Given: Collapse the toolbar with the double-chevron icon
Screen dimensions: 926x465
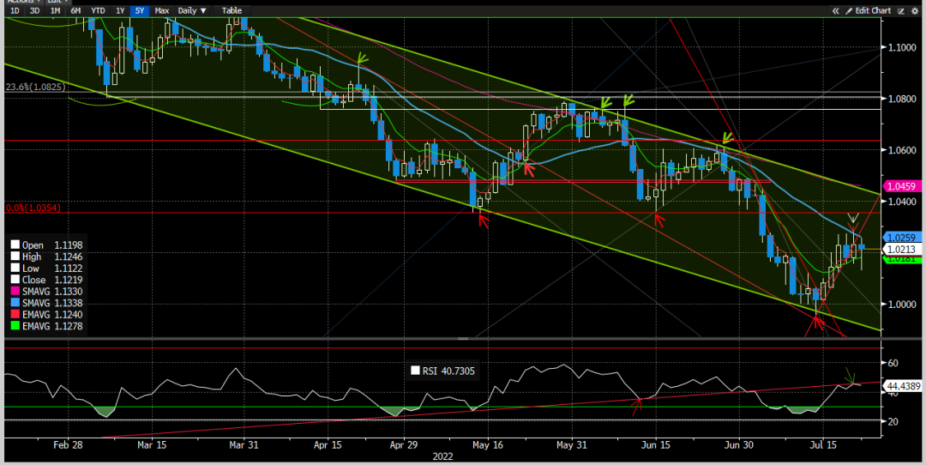Looking at the screenshot, I should pos(836,10).
